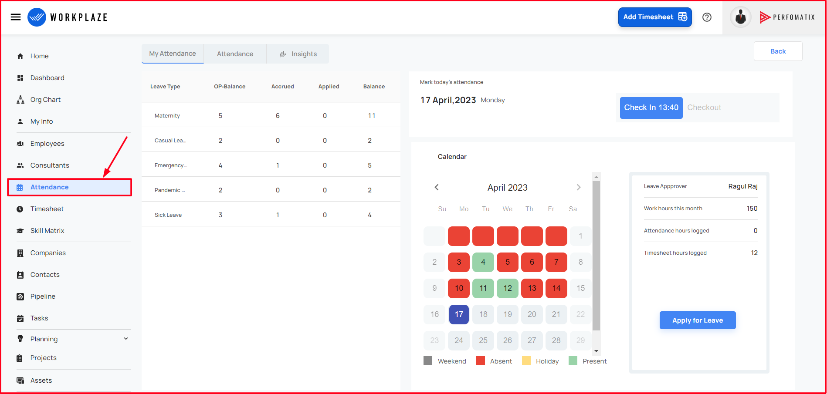Click the Home sidebar icon
Image resolution: width=827 pixels, height=394 pixels.
[x=20, y=56]
